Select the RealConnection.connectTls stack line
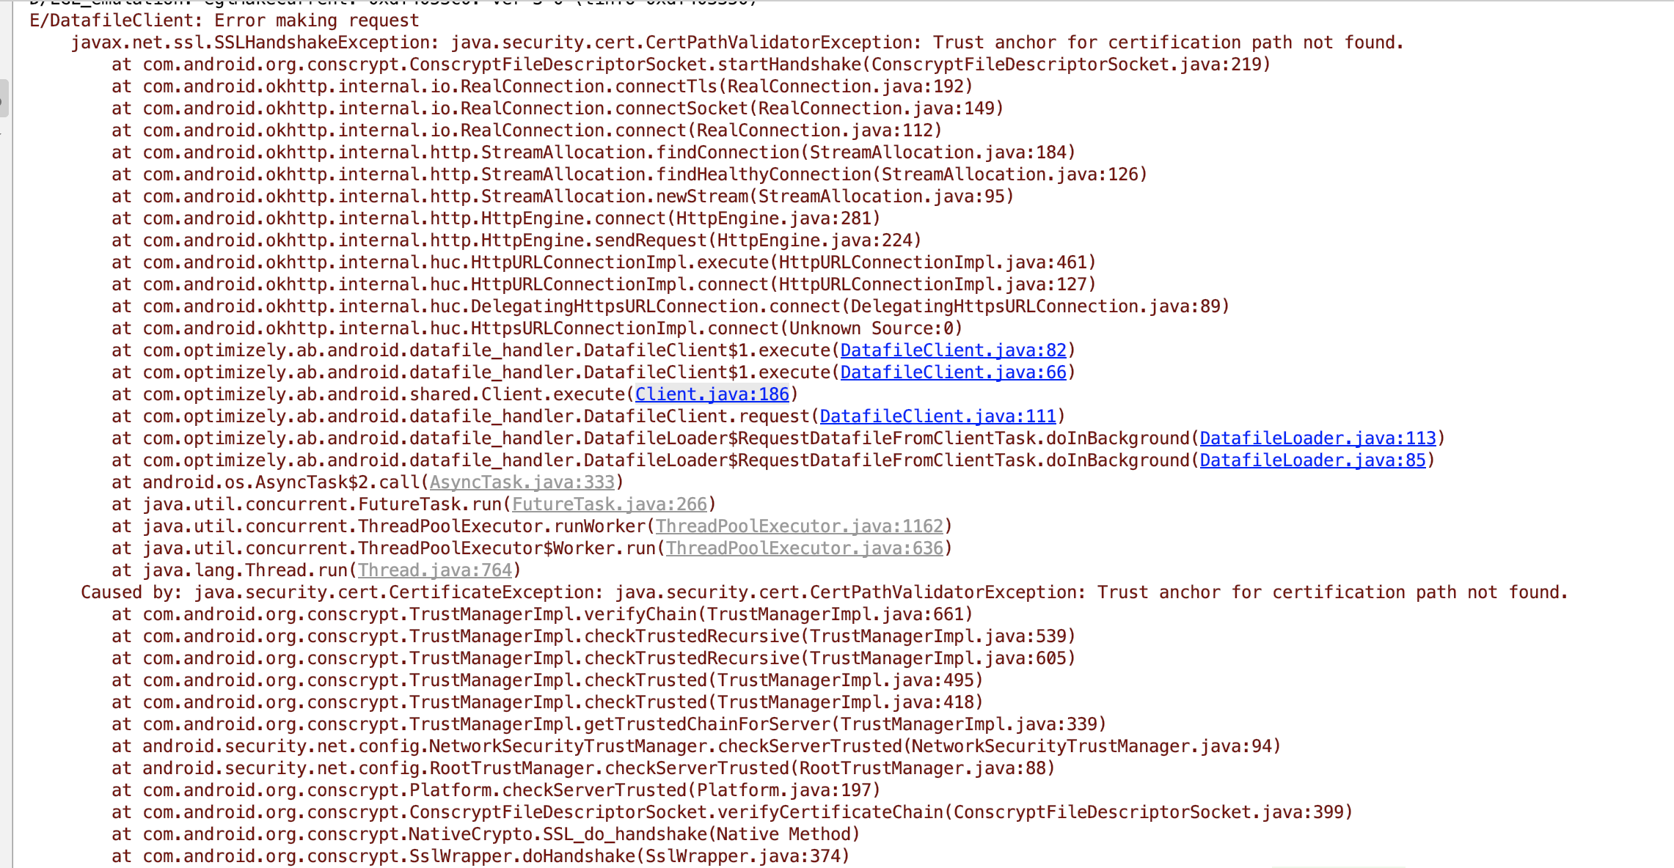Image resolution: width=1674 pixels, height=868 pixels. [542, 87]
